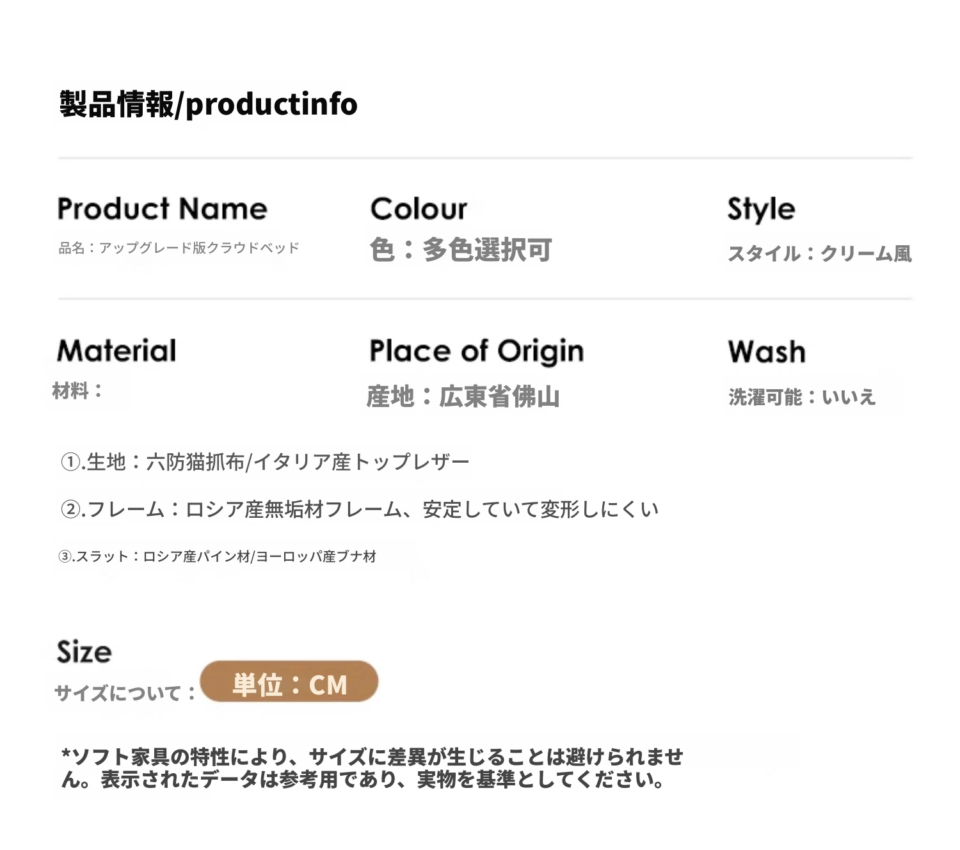Click the Colour heading
The width and height of the screenshot is (960, 850).
coord(419,209)
